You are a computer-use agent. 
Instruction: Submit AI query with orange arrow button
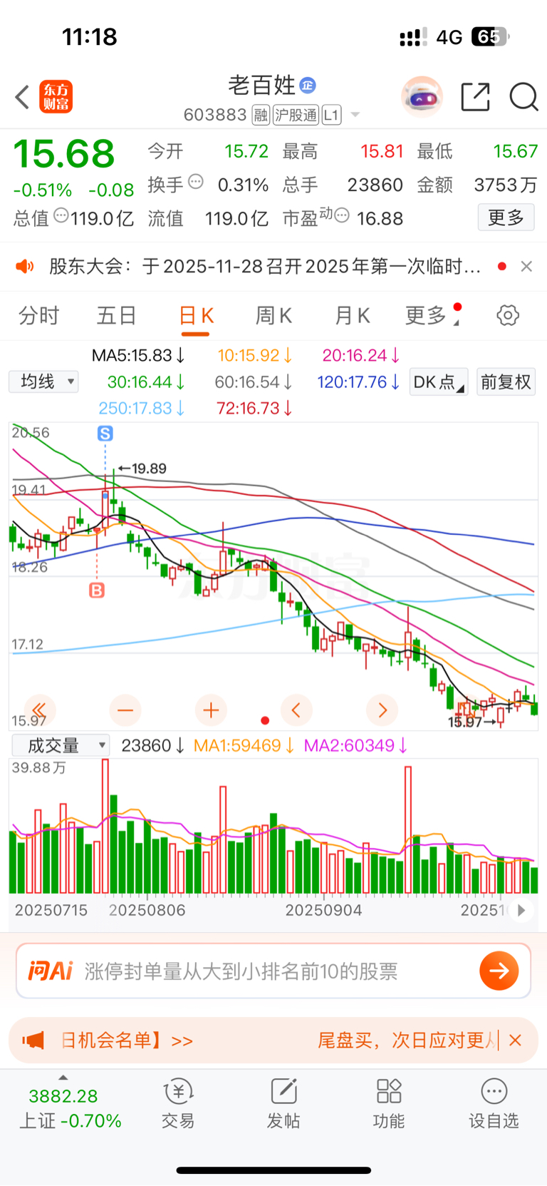(499, 971)
